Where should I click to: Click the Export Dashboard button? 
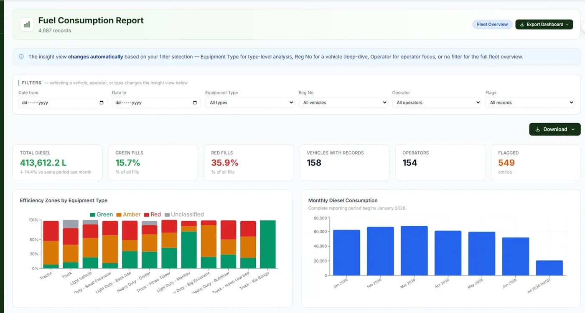click(544, 25)
